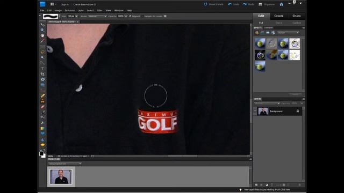Select the Eyedropper tool
344x193 pixels.
tap(42, 41)
